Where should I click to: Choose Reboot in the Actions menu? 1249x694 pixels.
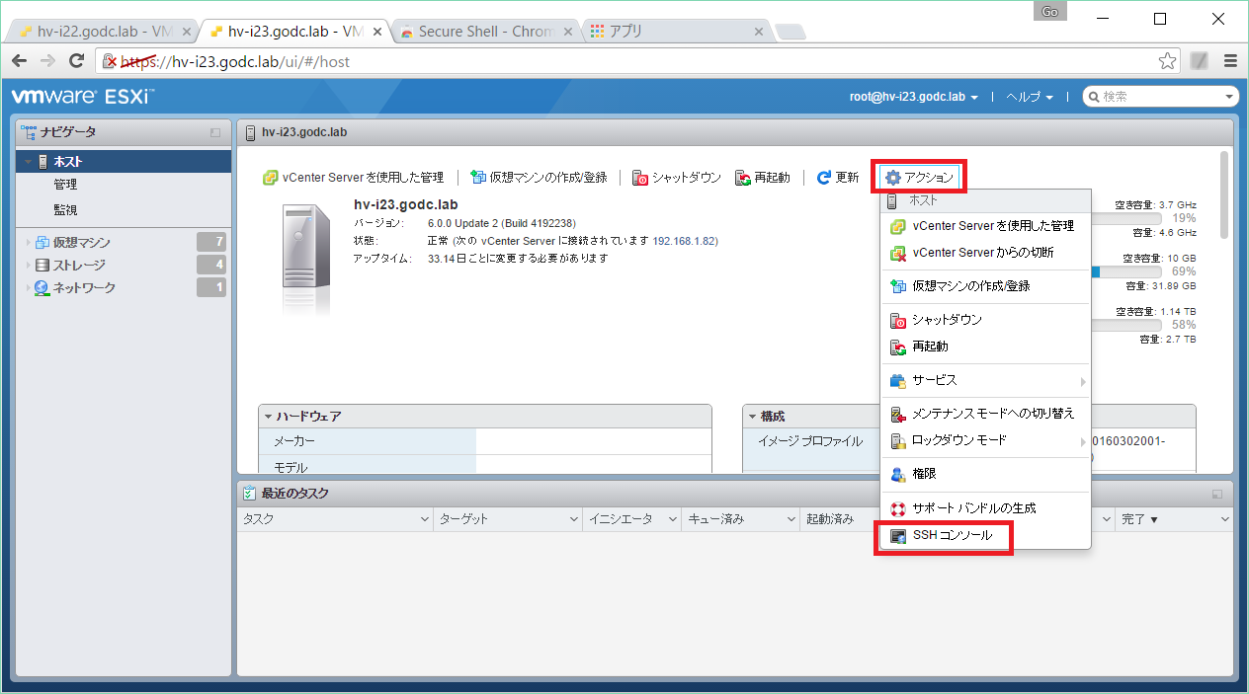(x=985, y=347)
